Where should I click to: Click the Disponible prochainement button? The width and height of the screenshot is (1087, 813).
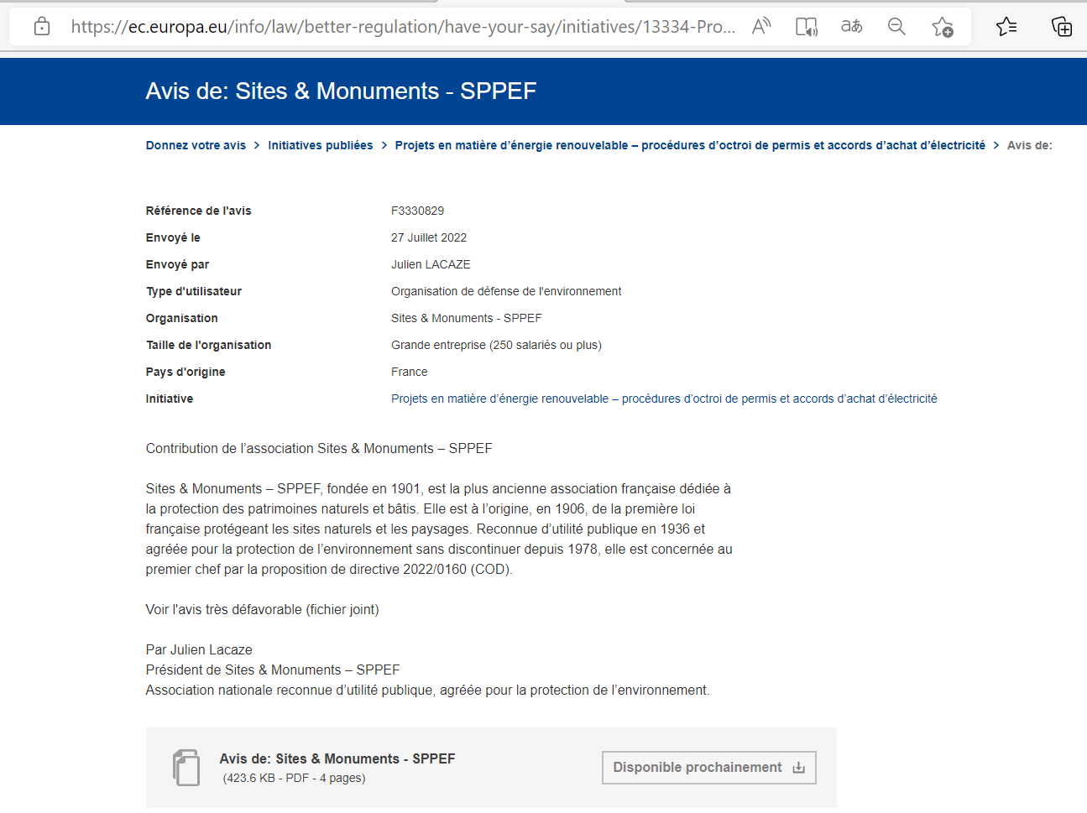(x=709, y=768)
